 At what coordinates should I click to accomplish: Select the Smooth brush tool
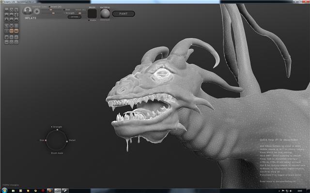click(16, 19)
